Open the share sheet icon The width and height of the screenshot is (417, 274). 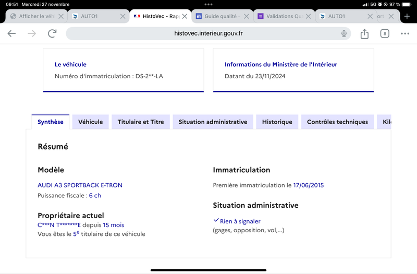click(x=364, y=33)
